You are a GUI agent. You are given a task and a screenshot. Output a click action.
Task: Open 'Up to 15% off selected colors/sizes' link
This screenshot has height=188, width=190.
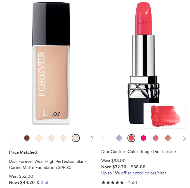tap(134, 173)
